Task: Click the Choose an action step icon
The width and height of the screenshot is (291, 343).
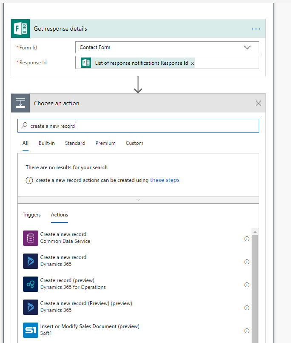Action: coord(20,103)
